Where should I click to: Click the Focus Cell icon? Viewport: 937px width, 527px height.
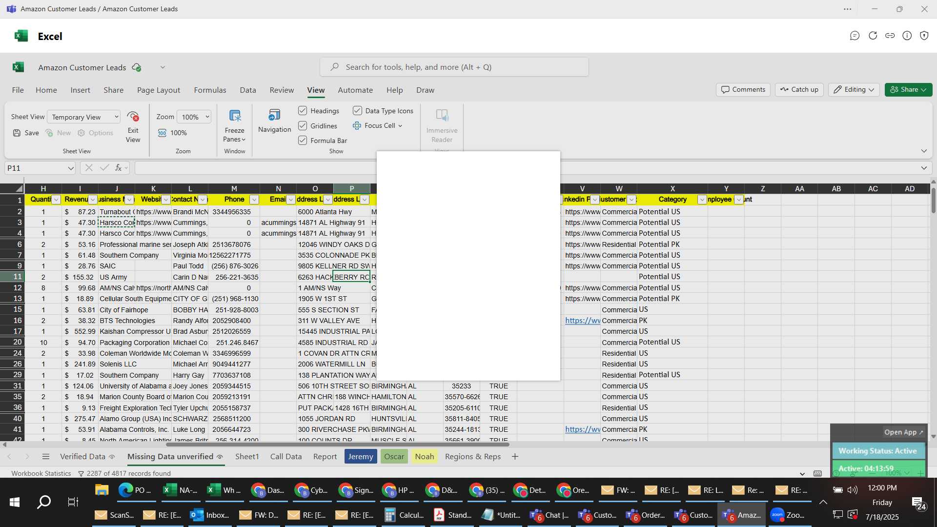click(x=357, y=125)
